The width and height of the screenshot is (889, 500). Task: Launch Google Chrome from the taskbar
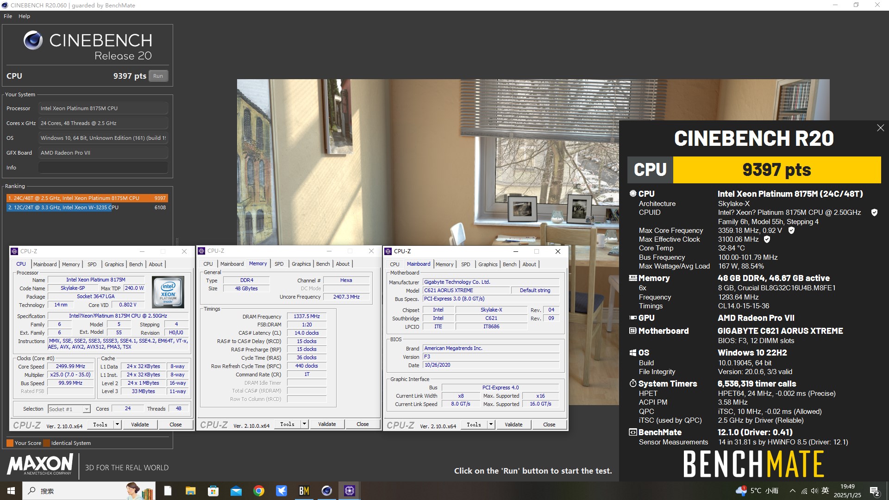pyautogui.click(x=259, y=491)
